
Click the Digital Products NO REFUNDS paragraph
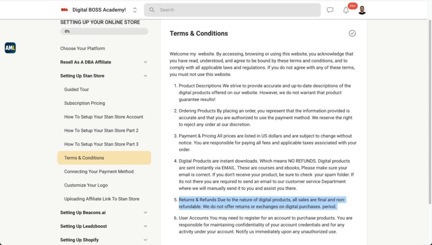click(x=266, y=175)
